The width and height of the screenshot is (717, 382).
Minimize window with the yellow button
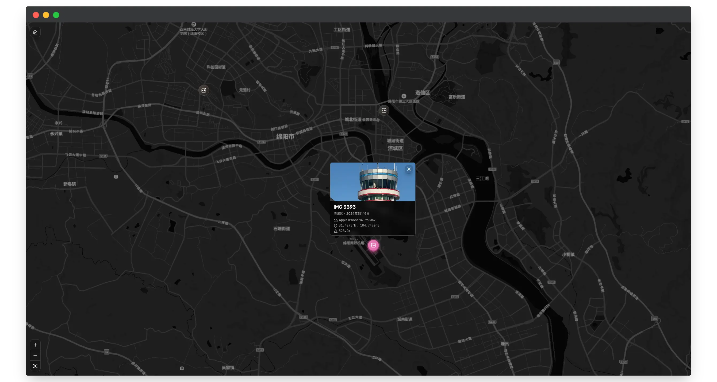(x=46, y=15)
